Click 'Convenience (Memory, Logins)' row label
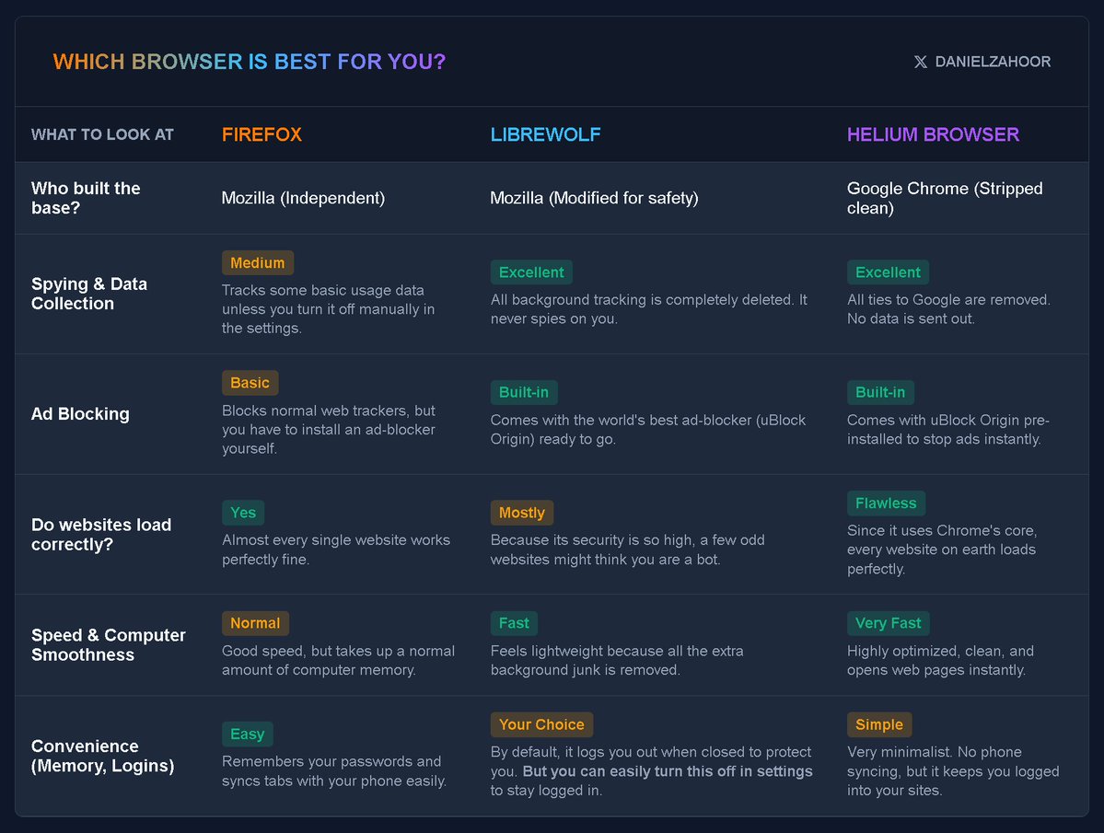The width and height of the screenshot is (1104, 833). (x=103, y=757)
